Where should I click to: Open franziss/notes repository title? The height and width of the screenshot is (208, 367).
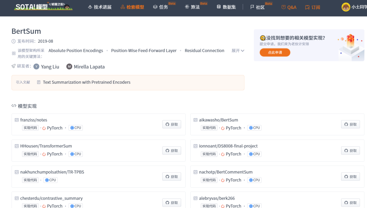(34, 120)
